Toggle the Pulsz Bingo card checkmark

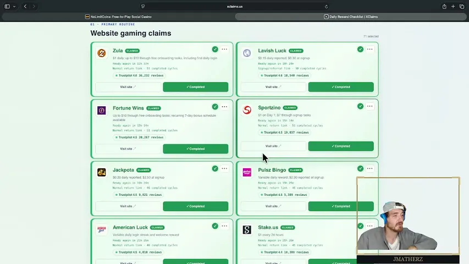[x=361, y=169]
